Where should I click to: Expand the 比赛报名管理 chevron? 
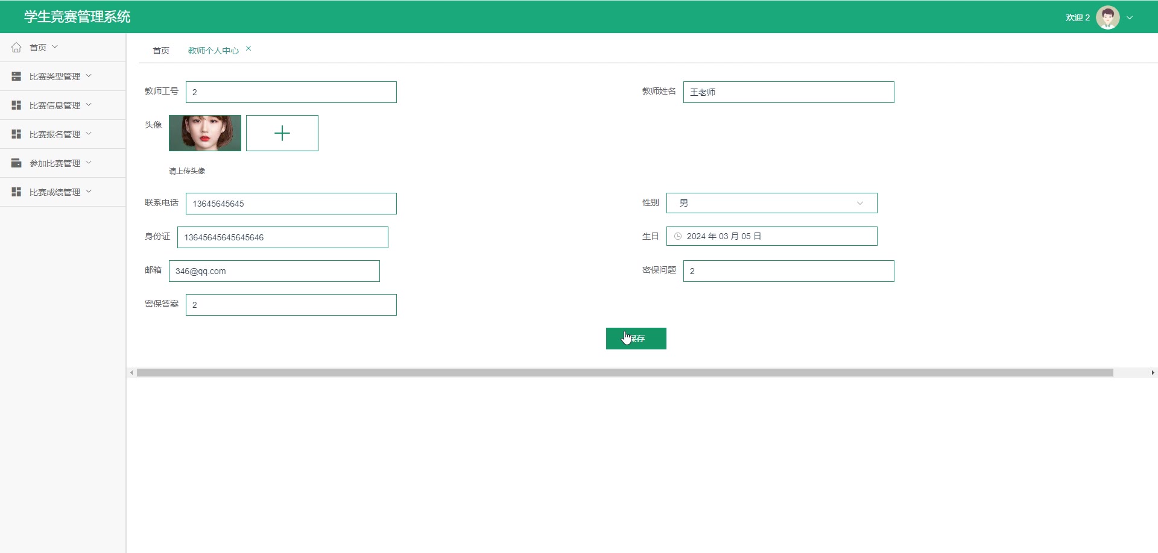89,133
